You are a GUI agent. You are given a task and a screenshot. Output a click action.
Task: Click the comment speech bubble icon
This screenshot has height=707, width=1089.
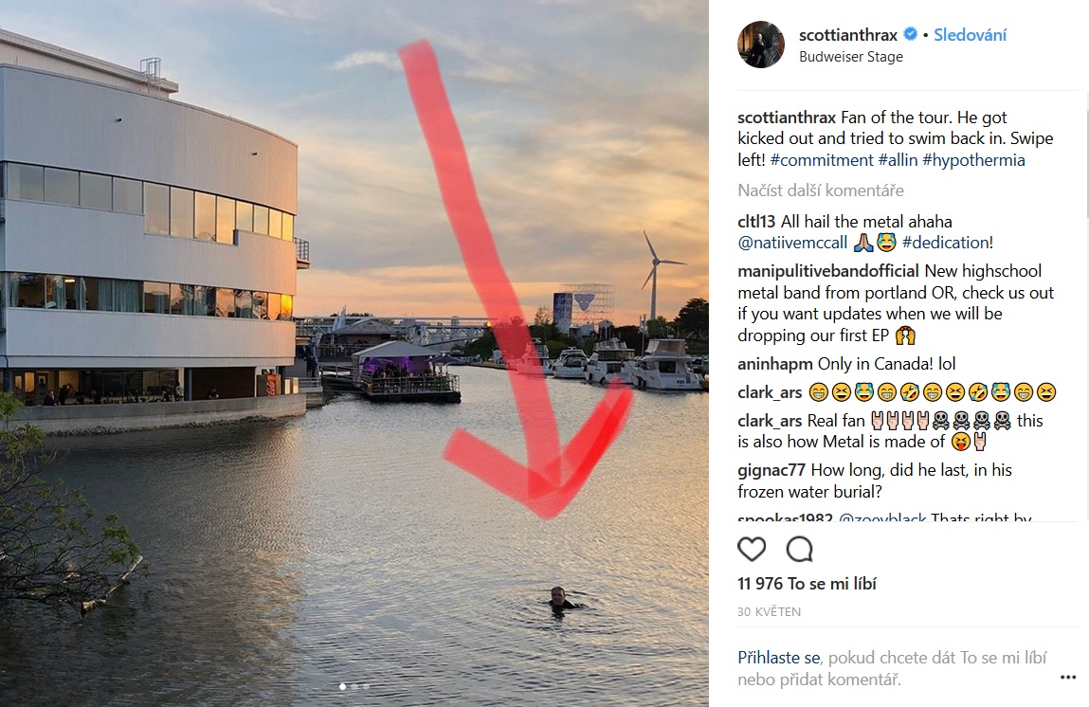coord(799,550)
